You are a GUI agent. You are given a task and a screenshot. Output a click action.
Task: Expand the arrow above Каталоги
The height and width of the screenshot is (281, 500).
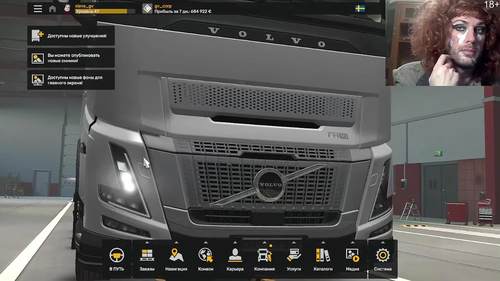323,242
